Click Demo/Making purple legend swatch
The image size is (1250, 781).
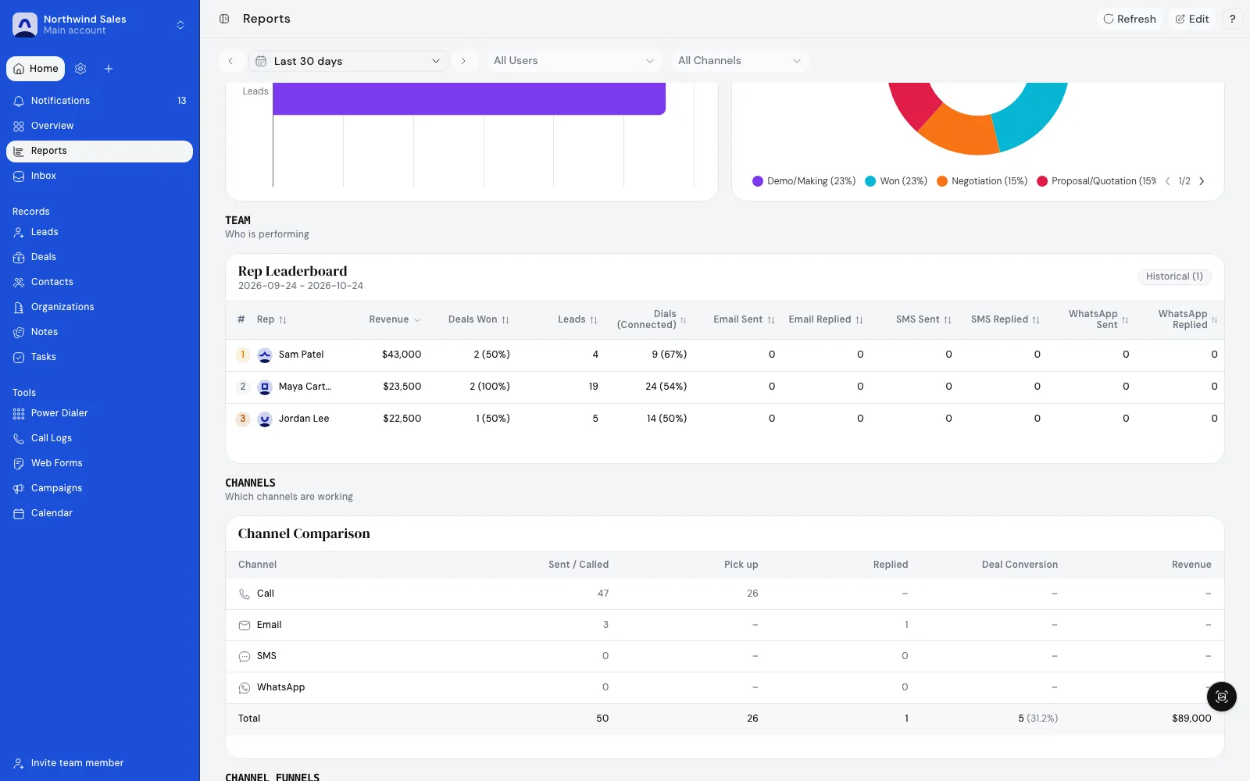click(757, 181)
